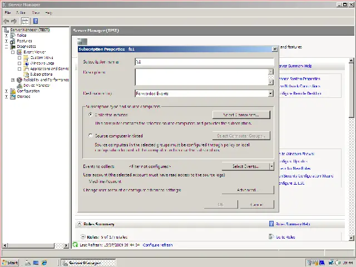The width and height of the screenshot is (356, 267).
Task: Click the Storage icon in the tree
Action: 13,96
